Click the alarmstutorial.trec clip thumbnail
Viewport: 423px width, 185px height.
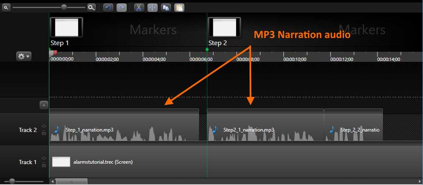click(61, 162)
